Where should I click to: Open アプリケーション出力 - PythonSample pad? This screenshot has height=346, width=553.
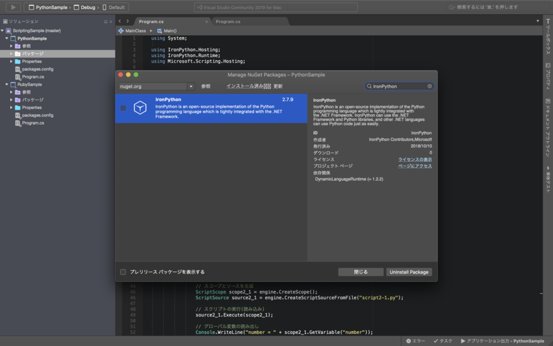click(x=502, y=341)
